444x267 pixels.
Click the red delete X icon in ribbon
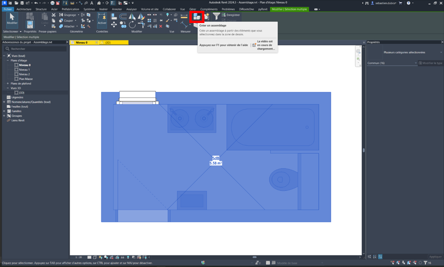coord(161,26)
